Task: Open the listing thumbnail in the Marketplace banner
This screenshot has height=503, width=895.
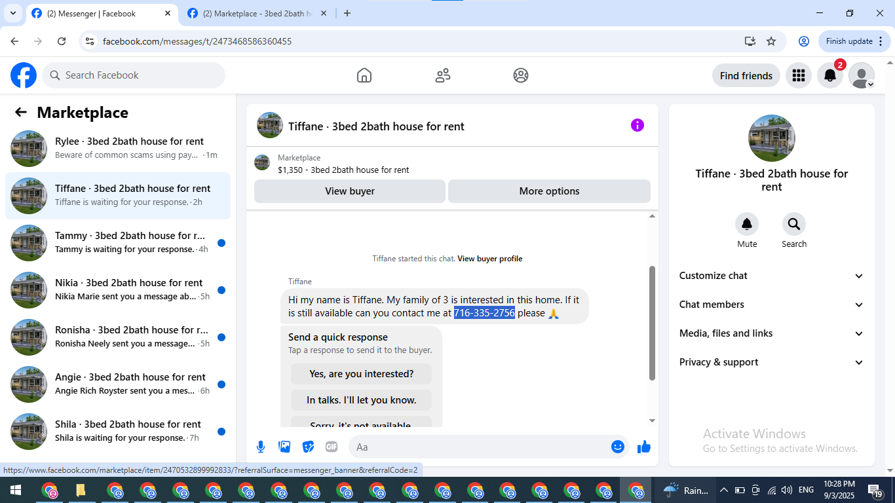Action: (x=262, y=162)
